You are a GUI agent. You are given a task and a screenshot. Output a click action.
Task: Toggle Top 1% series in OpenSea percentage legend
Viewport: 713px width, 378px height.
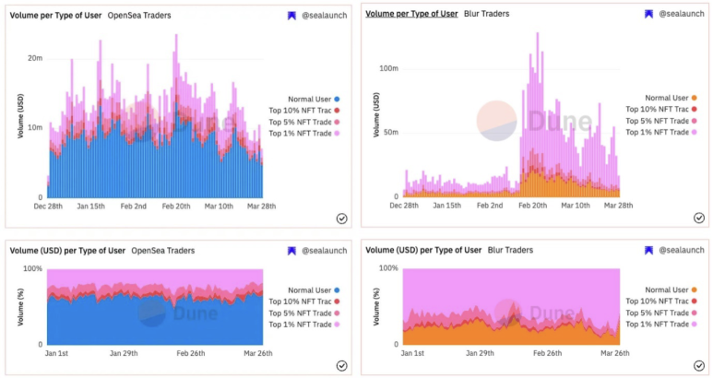coord(303,325)
